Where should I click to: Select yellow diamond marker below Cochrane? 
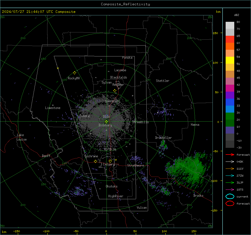click(x=95, y=161)
